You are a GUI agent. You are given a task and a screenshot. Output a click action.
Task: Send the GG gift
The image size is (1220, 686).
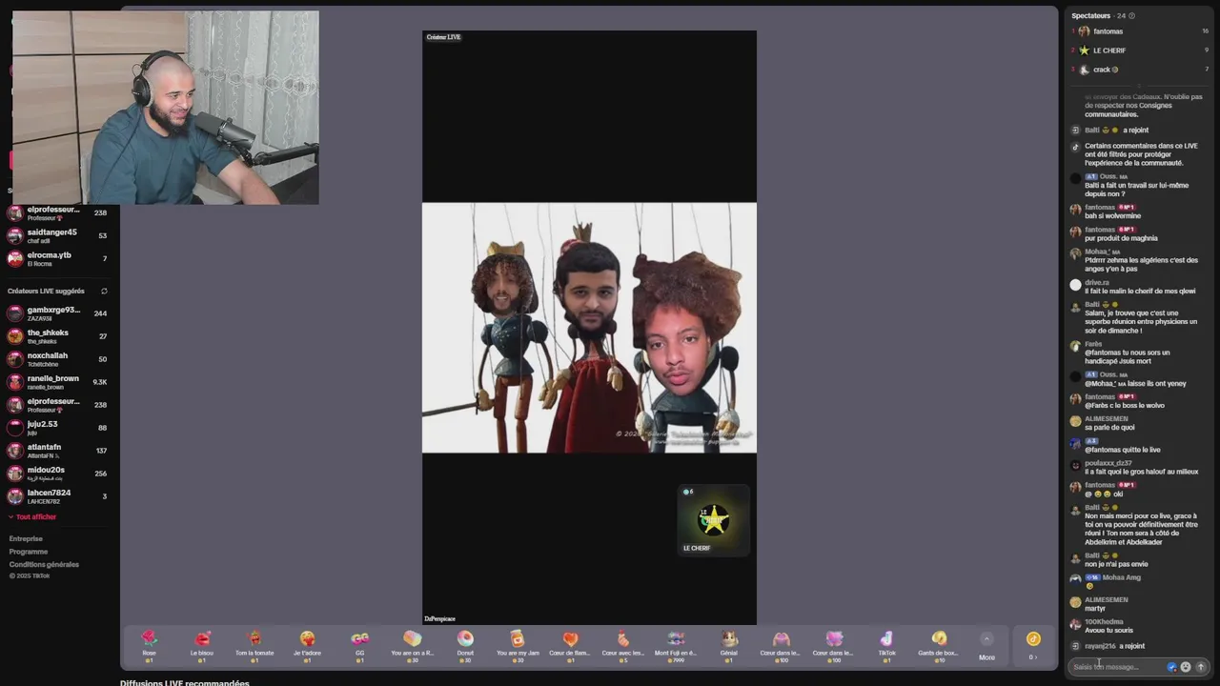pos(359,645)
